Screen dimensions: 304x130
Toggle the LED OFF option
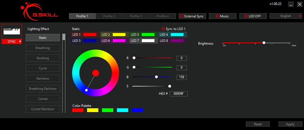253,16
